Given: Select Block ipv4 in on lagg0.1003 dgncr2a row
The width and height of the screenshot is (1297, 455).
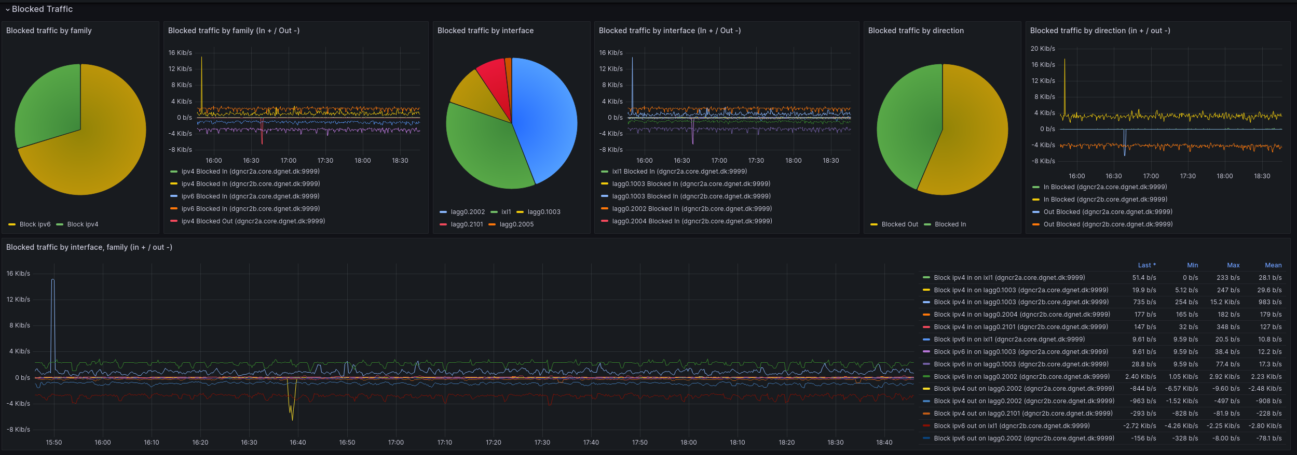Looking at the screenshot, I should tap(1021, 290).
